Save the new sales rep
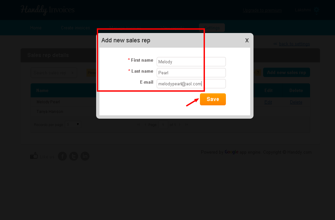Viewport: 335px width, 220px height. [x=213, y=99]
